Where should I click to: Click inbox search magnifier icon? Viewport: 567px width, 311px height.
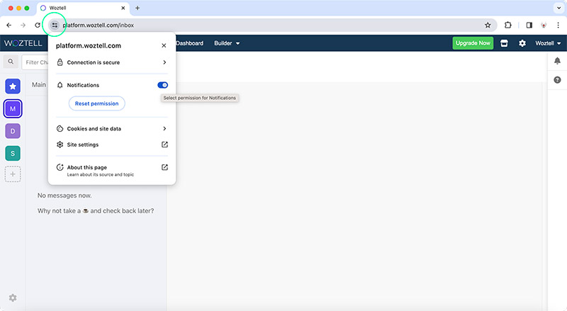11,62
